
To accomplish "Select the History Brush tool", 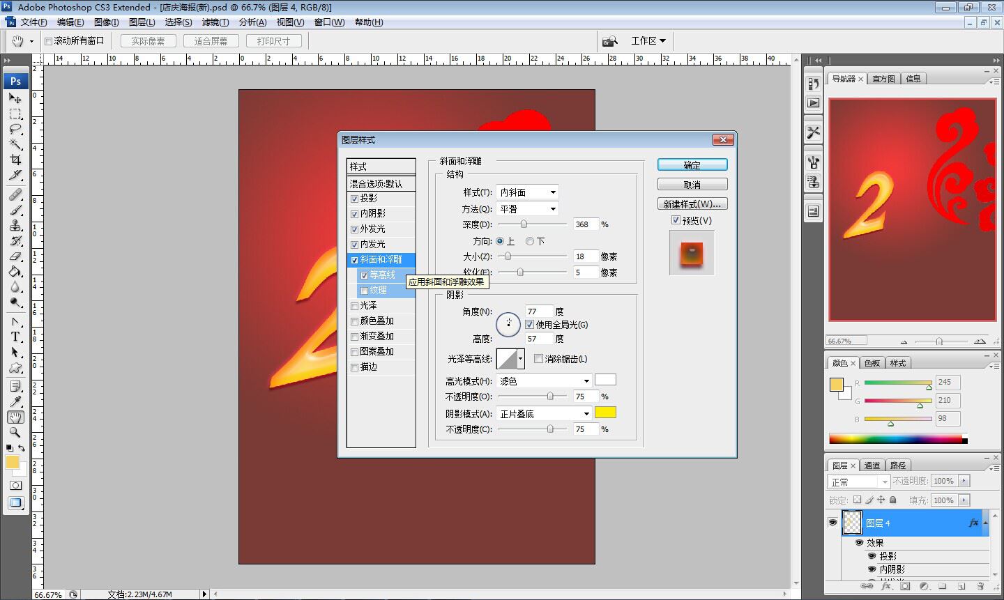I will coord(15,240).
